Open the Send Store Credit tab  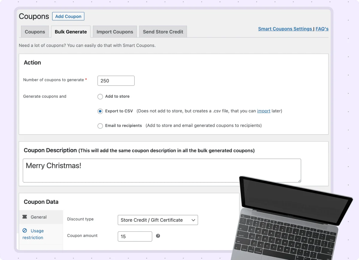click(163, 32)
